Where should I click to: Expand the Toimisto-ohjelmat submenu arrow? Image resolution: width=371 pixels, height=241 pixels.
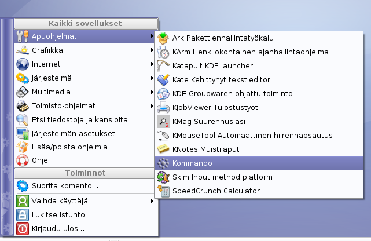pyautogui.click(x=152, y=106)
